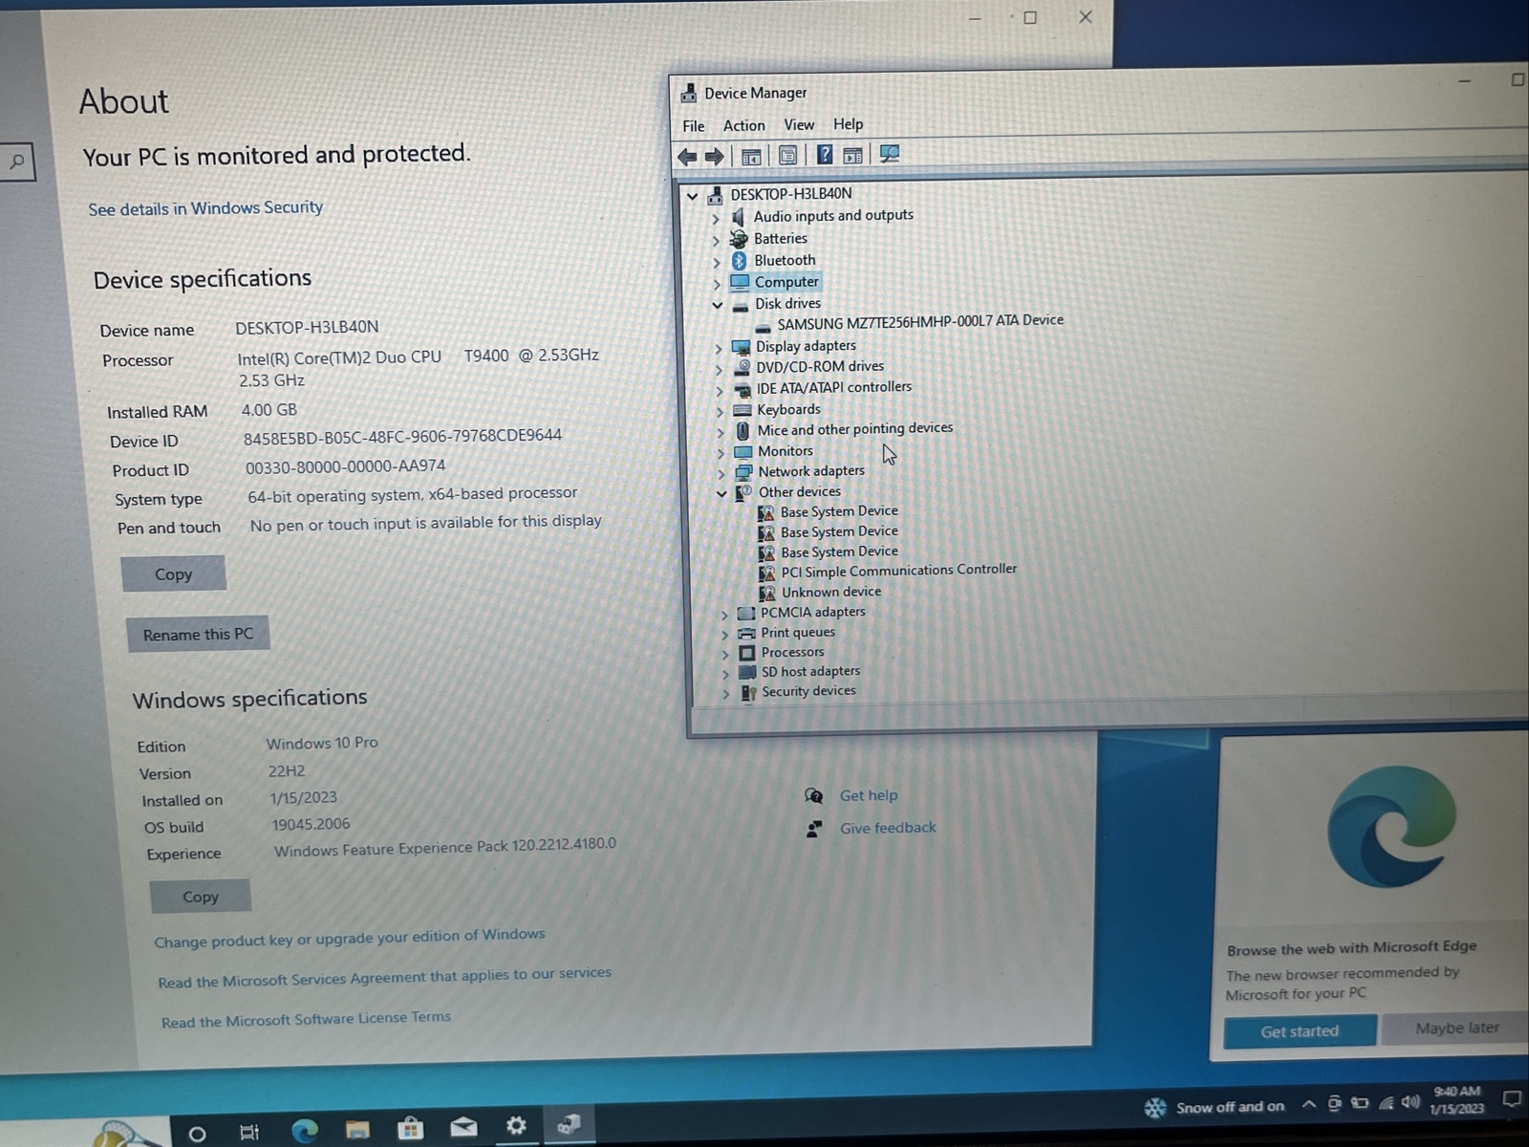Click the Edge logo in the promo panel
Image resolution: width=1529 pixels, height=1147 pixels.
coord(1390,827)
